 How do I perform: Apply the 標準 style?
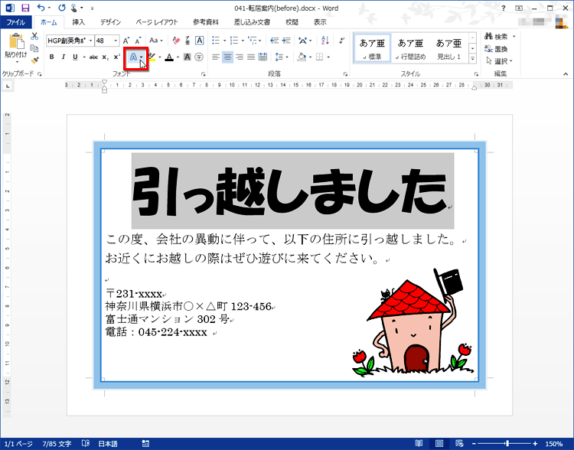372,49
